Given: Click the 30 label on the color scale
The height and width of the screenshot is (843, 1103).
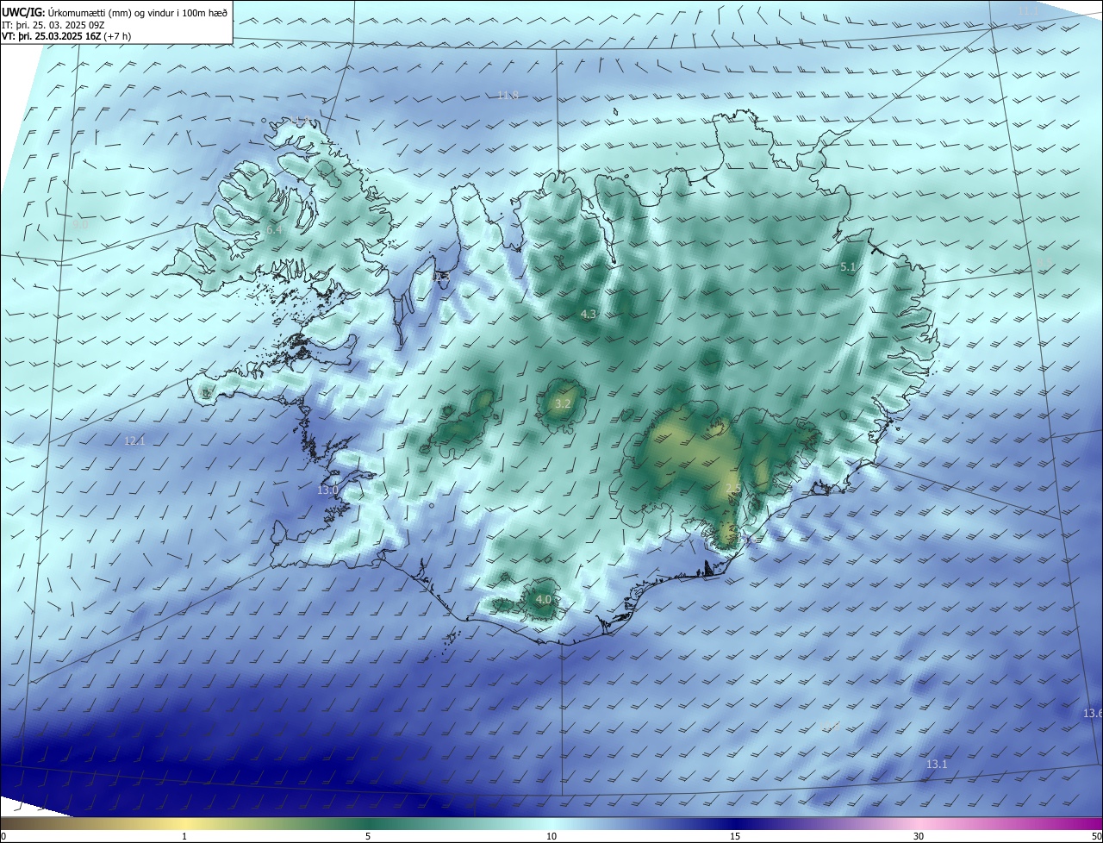Looking at the screenshot, I should coord(919,836).
